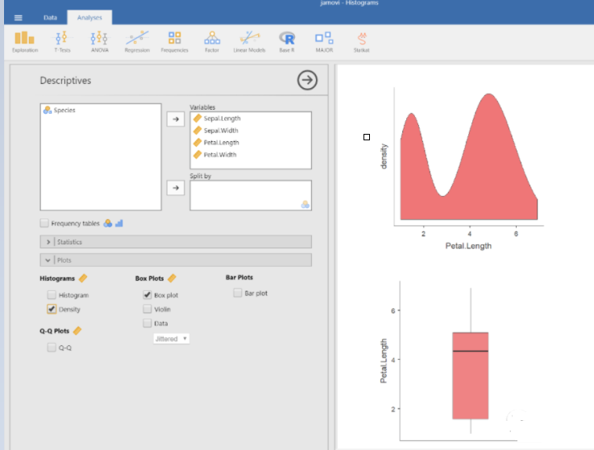Switch to the Data tab
Screen dimensions: 594x450
50,17
